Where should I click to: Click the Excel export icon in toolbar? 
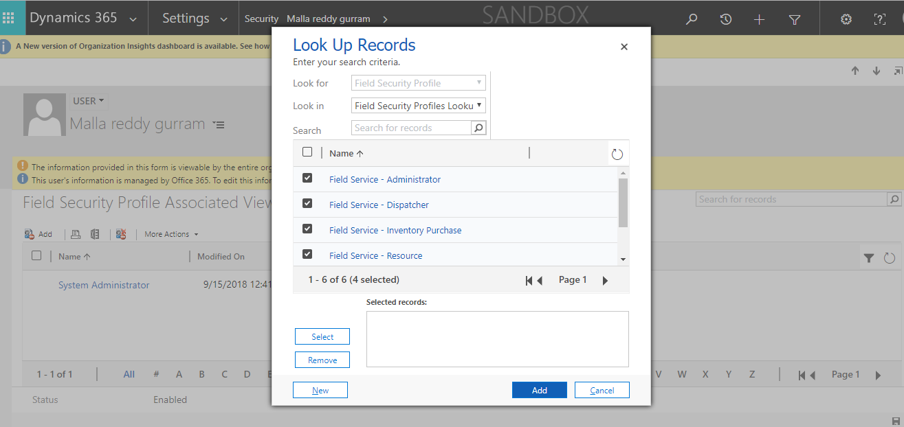[95, 234]
